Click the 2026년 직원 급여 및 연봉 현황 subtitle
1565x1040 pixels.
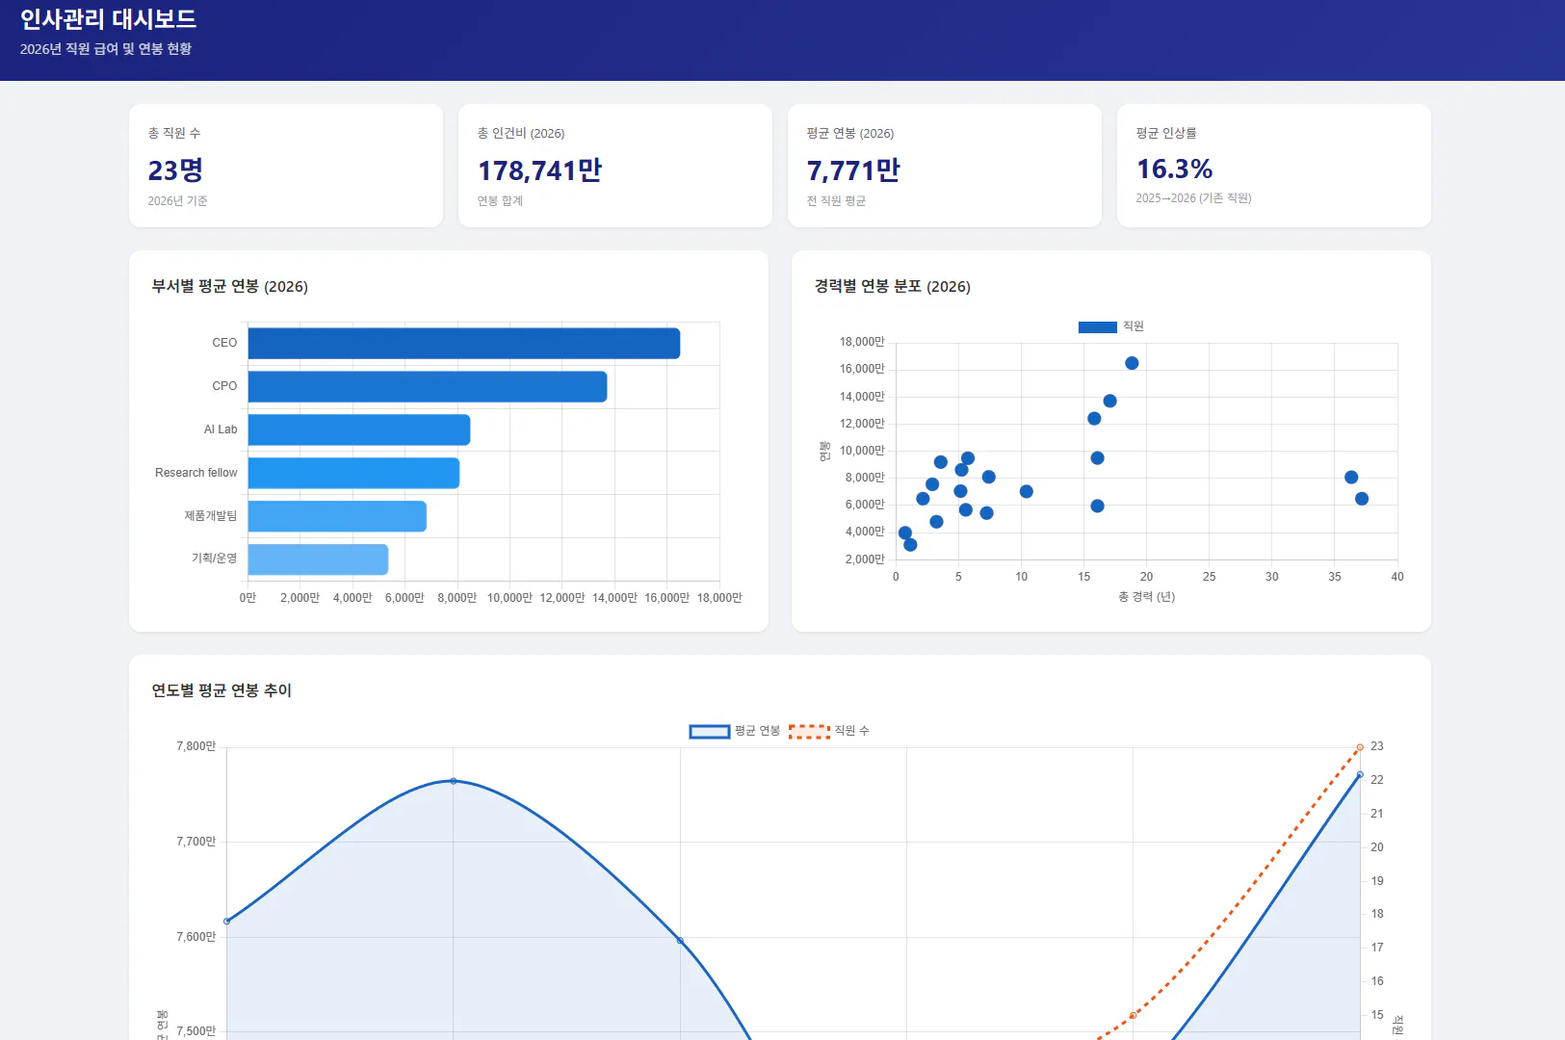click(106, 49)
